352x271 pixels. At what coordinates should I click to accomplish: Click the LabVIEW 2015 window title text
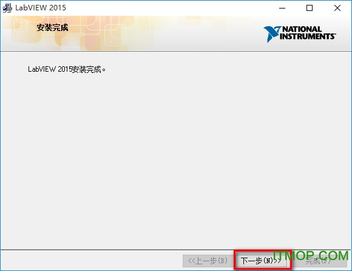point(41,8)
